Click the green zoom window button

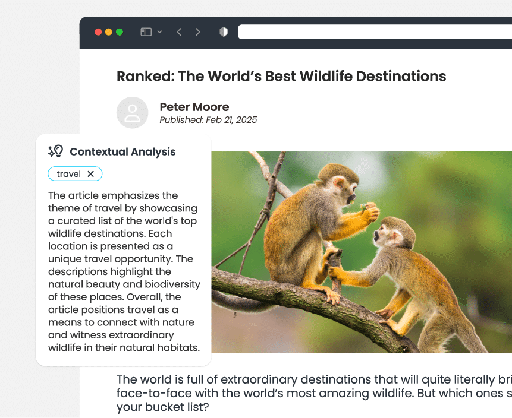[x=119, y=32]
